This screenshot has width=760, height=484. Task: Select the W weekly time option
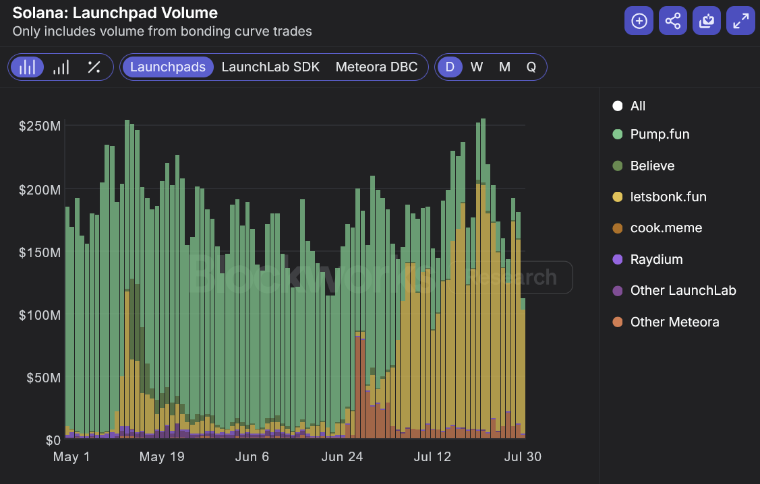pyautogui.click(x=477, y=67)
